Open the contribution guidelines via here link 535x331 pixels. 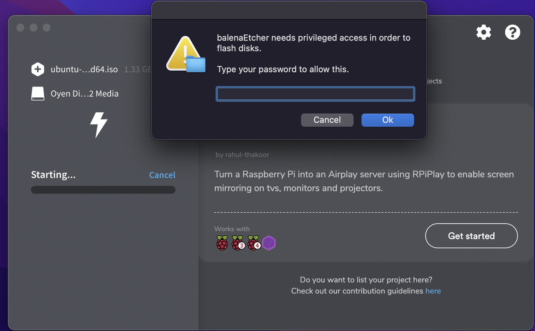[433, 291]
